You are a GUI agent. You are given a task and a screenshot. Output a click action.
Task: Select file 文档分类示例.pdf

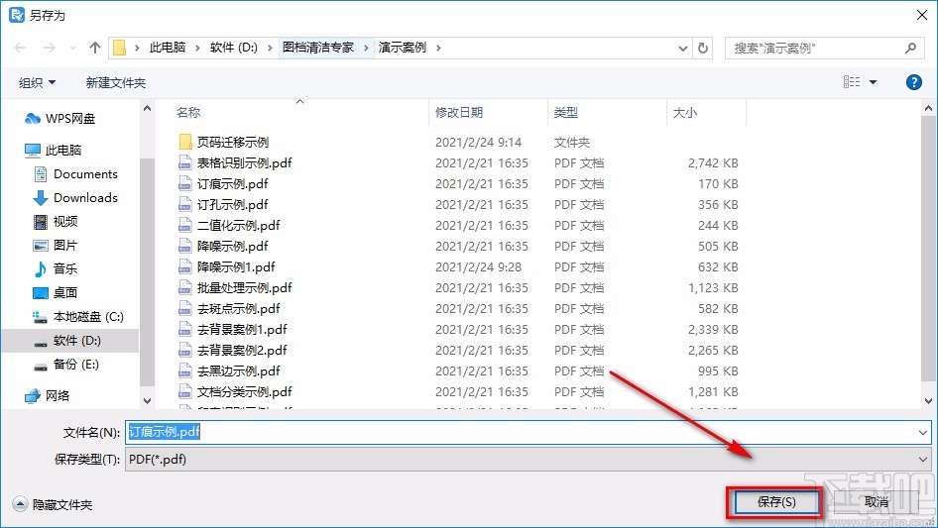pos(244,392)
